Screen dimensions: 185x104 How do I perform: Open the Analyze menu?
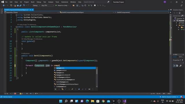(x=51, y=2)
